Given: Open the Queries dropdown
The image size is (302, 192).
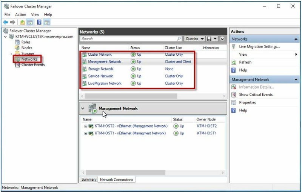Looking at the screenshot, I should point(194,39).
